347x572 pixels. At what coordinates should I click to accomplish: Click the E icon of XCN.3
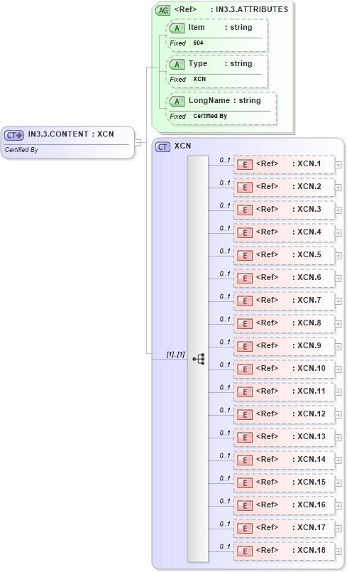[x=245, y=210]
